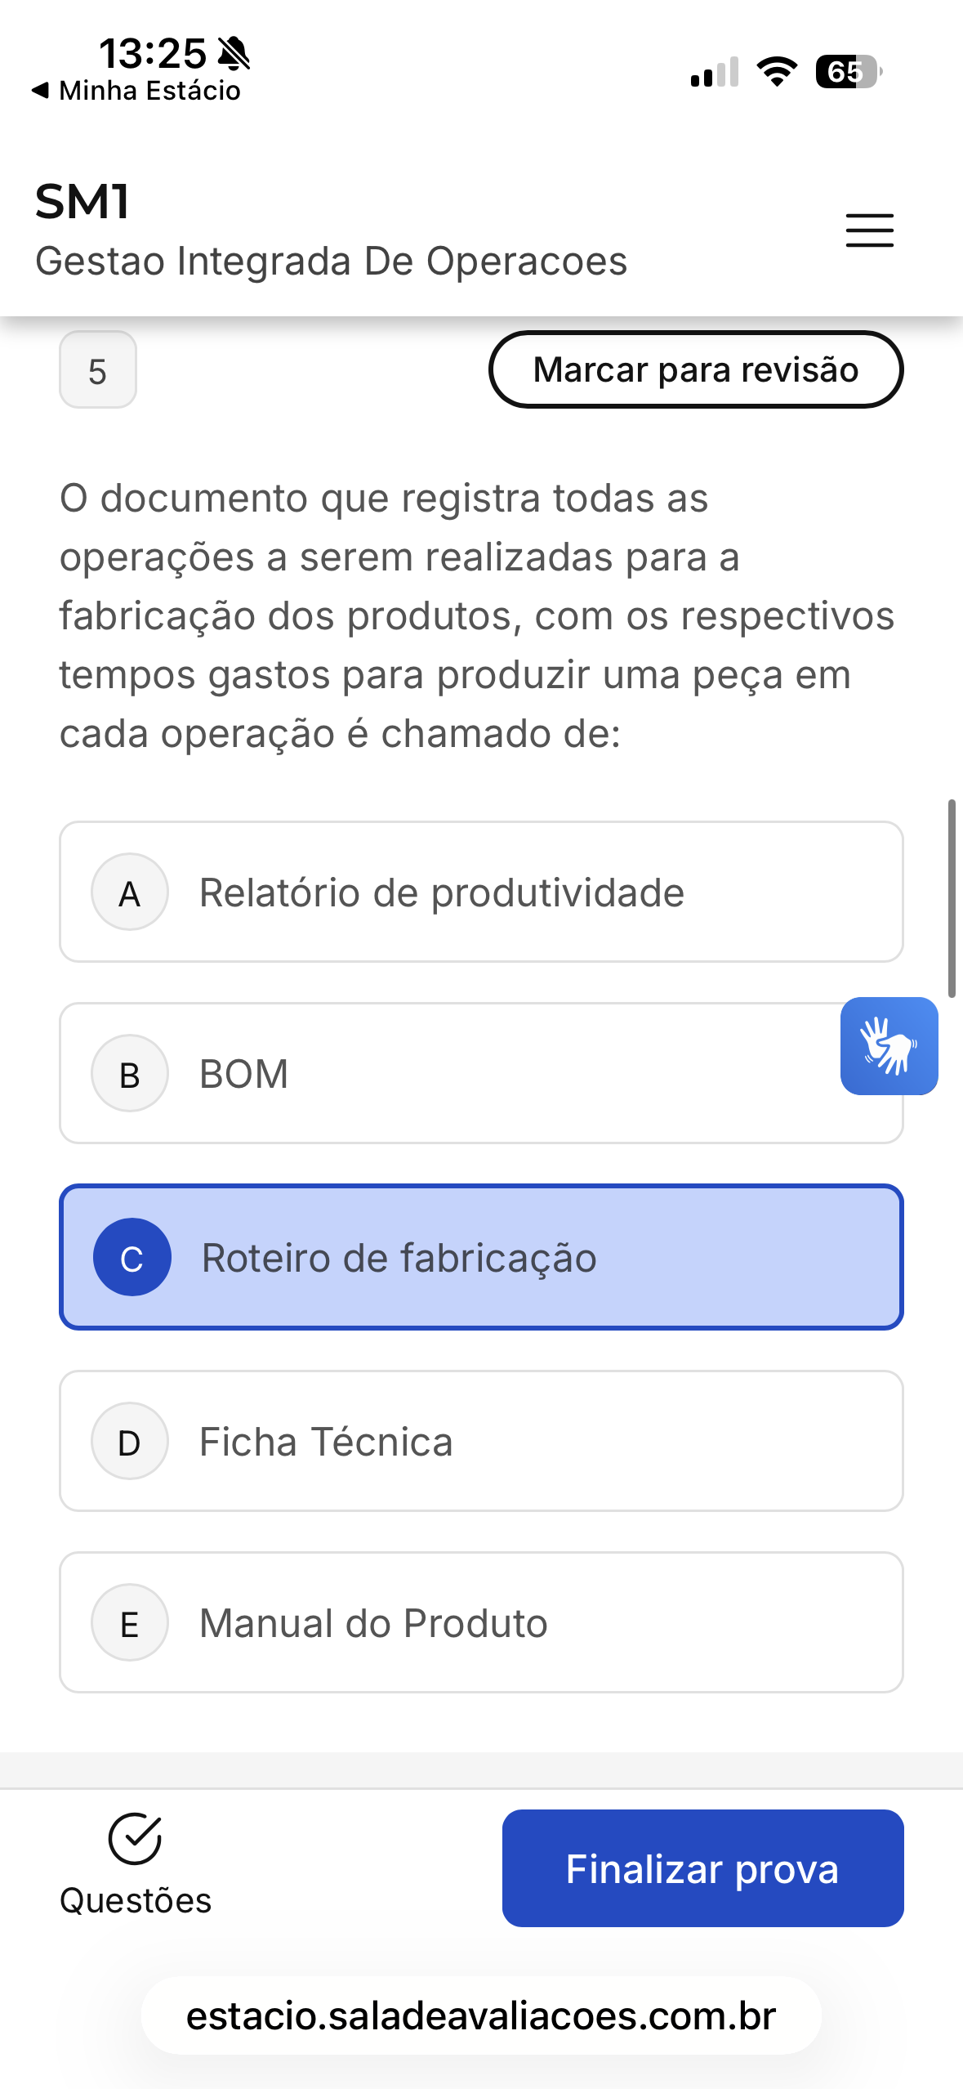Click the vertical scrollbar thumb
The width and height of the screenshot is (963, 2089).
[952, 898]
